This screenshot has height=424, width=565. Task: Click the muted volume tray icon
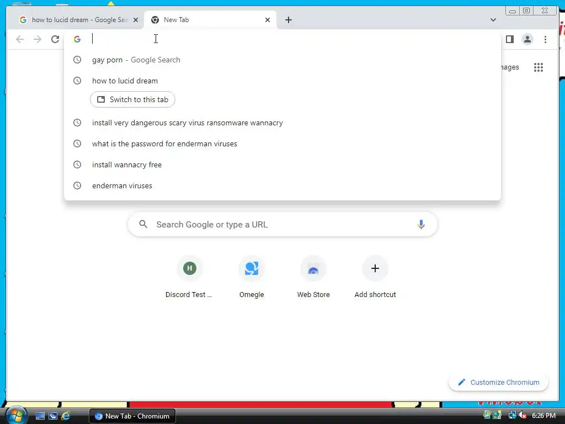coord(522,415)
